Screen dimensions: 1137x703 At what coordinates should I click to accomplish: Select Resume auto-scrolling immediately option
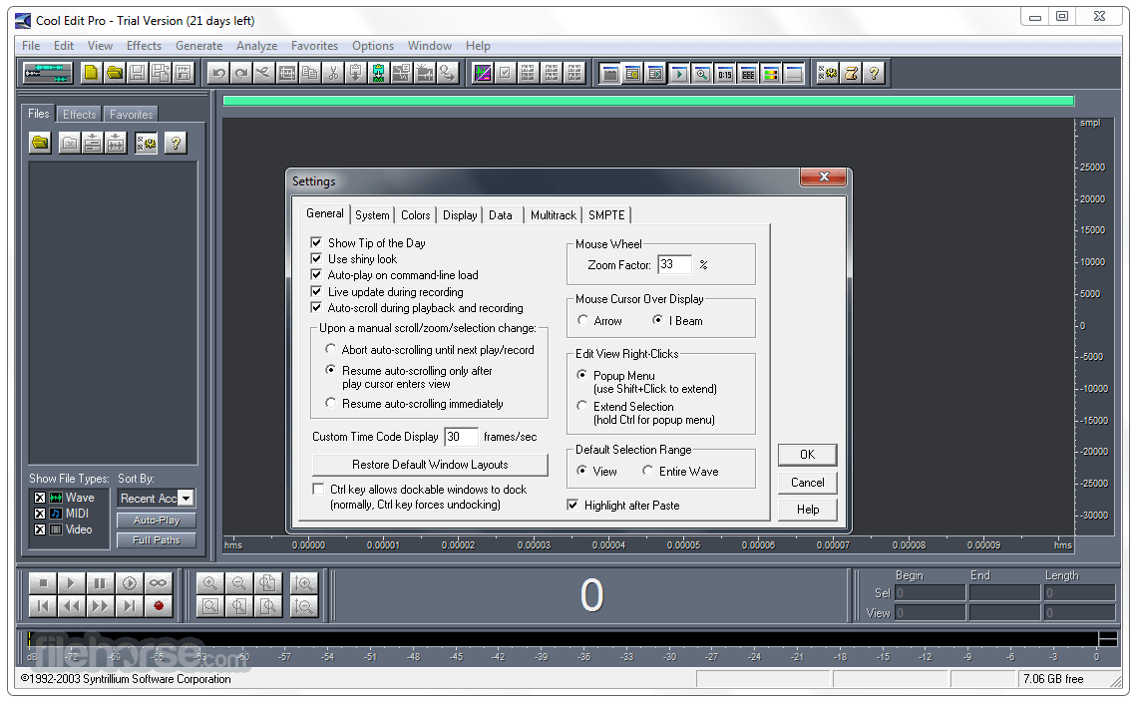point(331,403)
